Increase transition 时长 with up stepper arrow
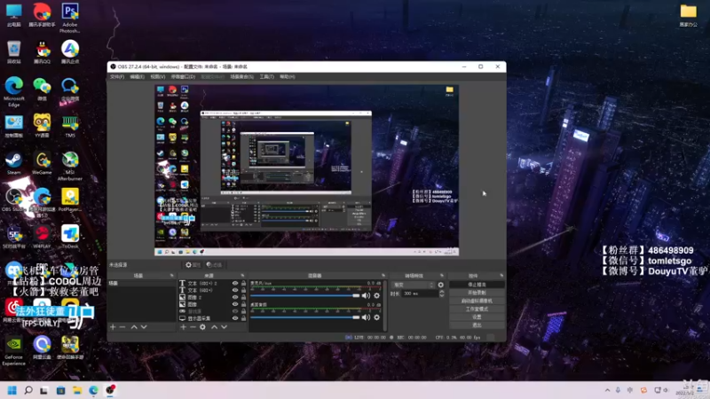 click(x=441, y=292)
